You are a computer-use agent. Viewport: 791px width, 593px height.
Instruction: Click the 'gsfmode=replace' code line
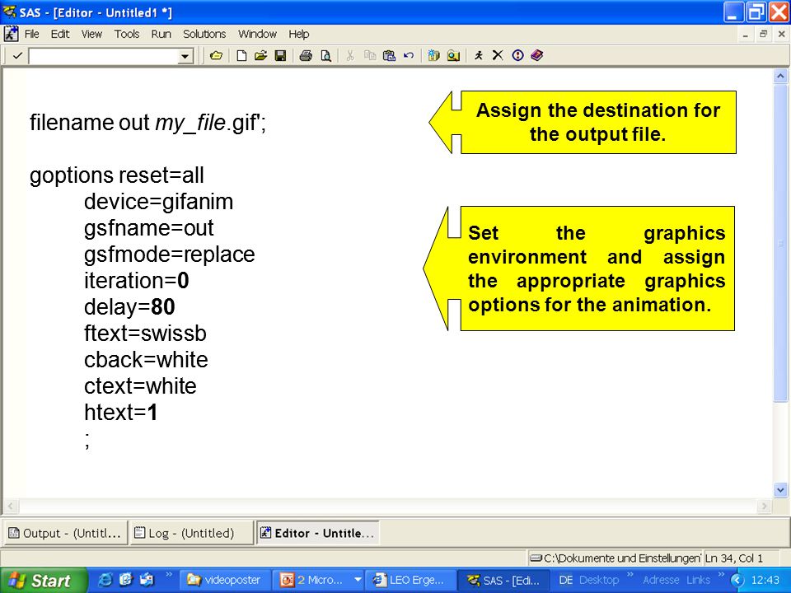(x=170, y=254)
